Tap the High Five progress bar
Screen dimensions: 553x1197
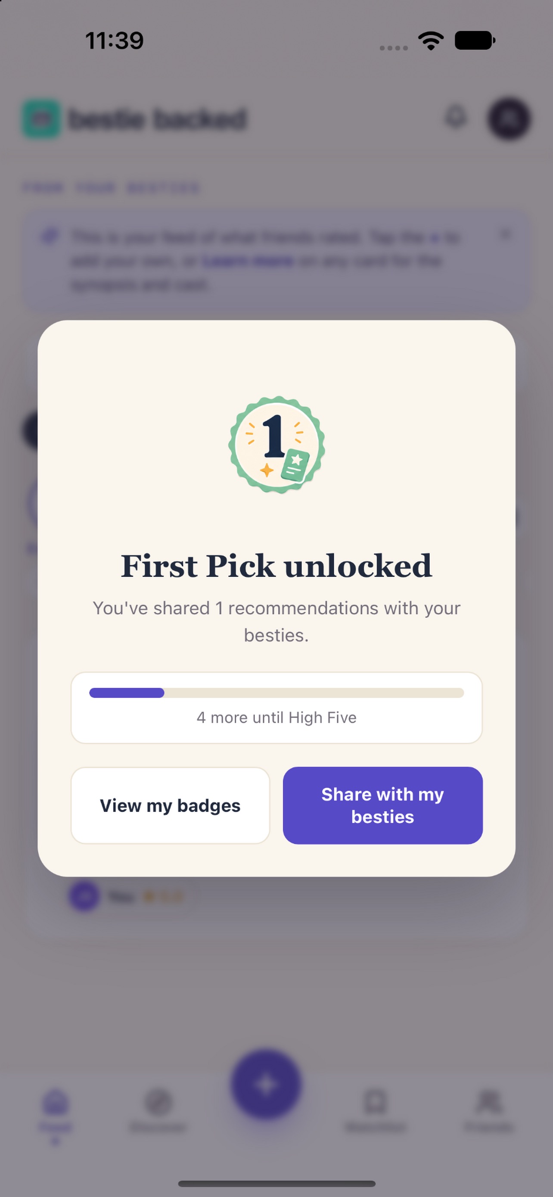[277, 693]
